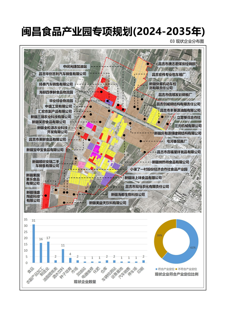Click the axis category label 车辆检测站

coord(109,274)
